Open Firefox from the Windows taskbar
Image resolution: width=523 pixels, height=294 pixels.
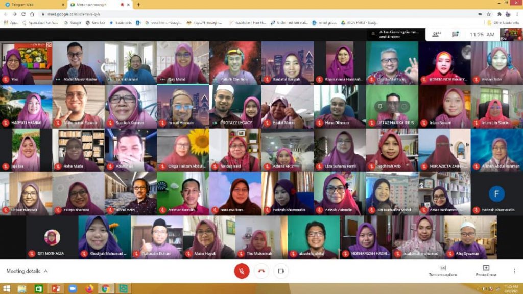pyautogui.click(x=89, y=289)
